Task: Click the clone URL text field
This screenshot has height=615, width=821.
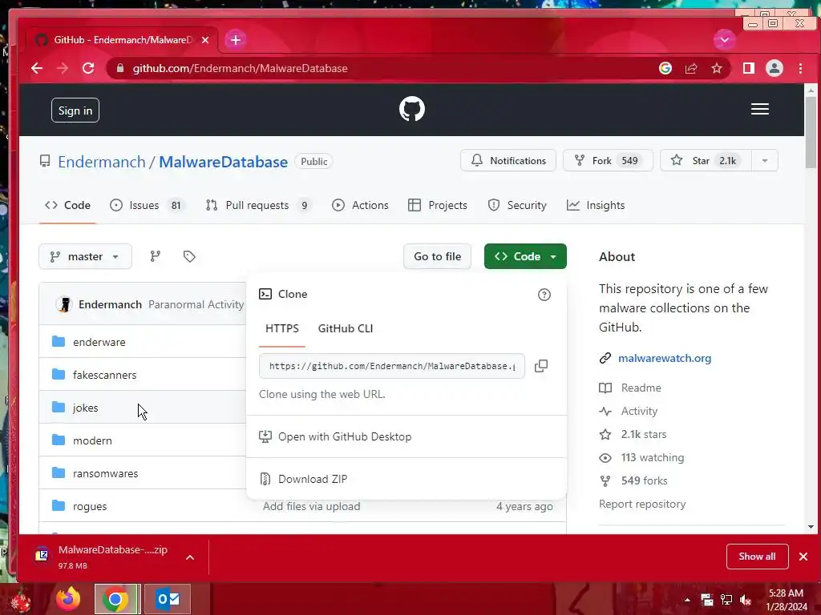Action: (x=391, y=365)
